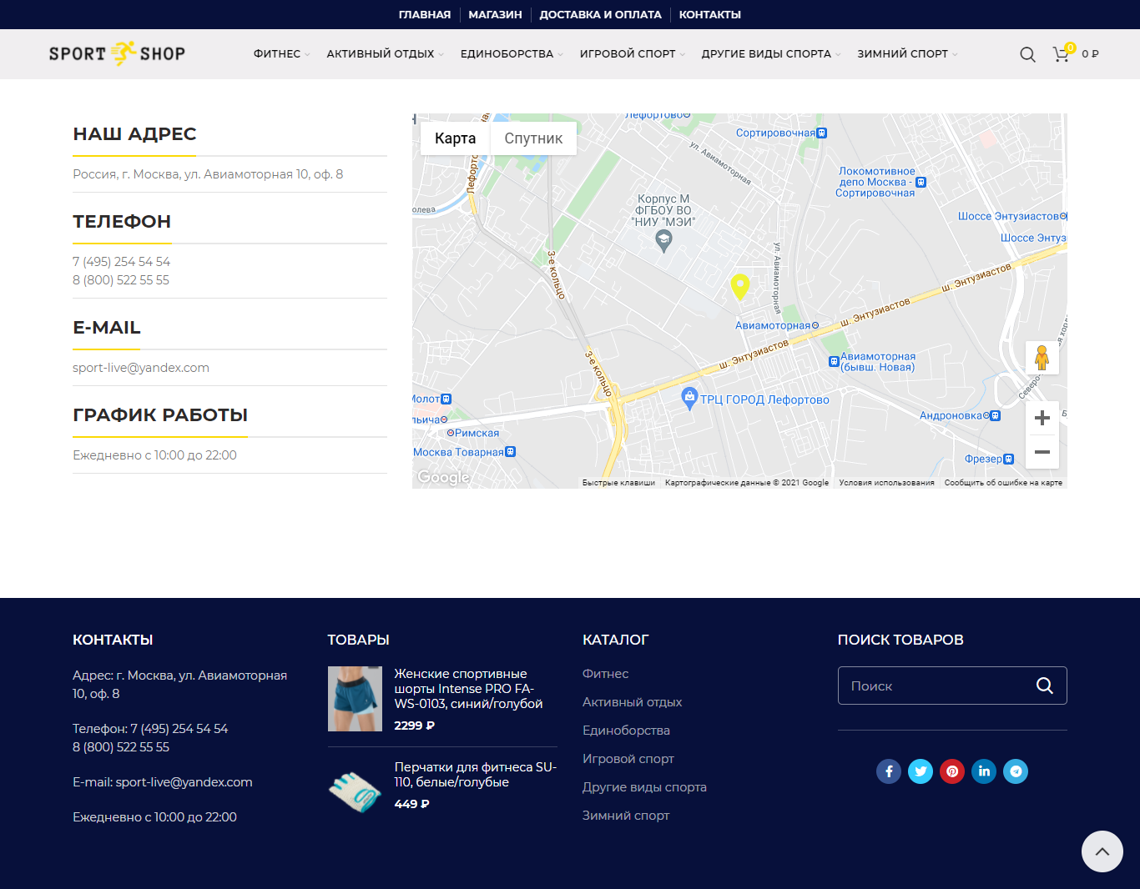Open footer catalog link Игровой спорт
The image size is (1140, 889).
pyautogui.click(x=628, y=759)
